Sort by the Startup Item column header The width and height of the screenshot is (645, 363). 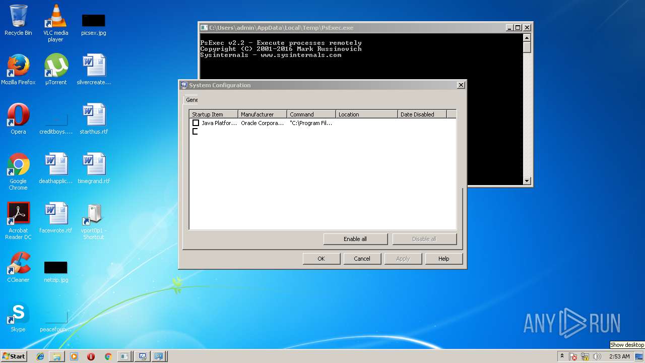pyautogui.click(x=214, y=114)
